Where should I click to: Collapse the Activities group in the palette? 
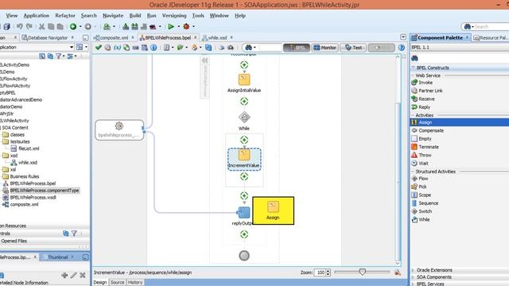click(x=413, y=115)
